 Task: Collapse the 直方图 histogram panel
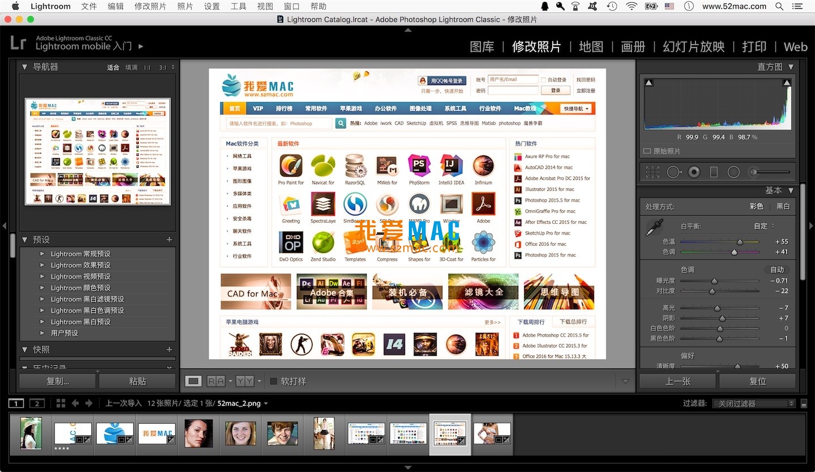(791, 67)
